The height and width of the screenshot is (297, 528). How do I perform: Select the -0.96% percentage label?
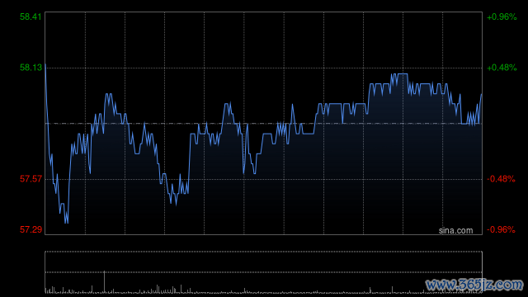point(501,229)
